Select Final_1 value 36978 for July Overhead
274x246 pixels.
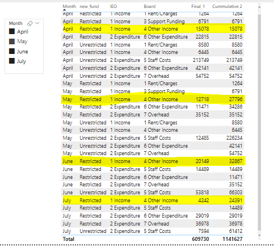(x=202, y=224)
